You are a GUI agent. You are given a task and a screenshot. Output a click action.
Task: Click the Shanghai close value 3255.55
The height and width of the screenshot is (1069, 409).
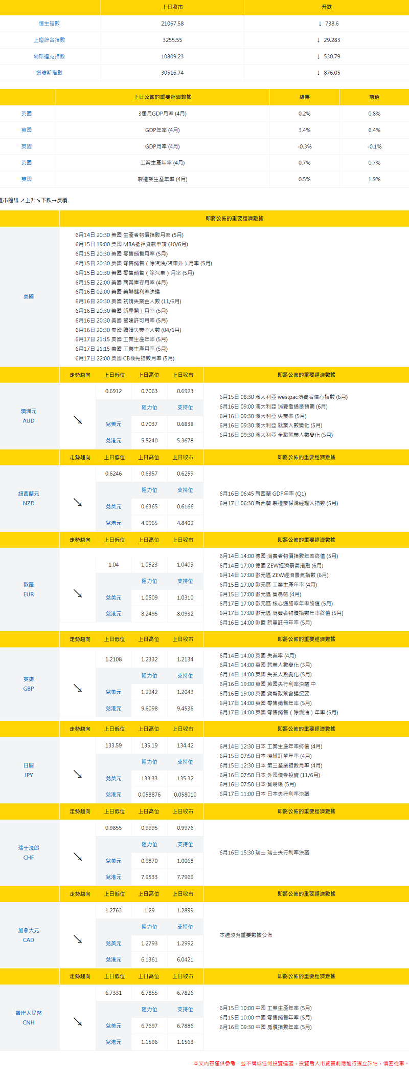click(x=172, y=40)
